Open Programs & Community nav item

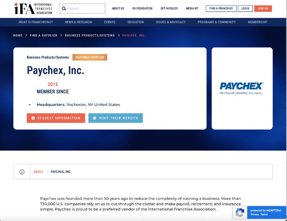coord(217,22)
